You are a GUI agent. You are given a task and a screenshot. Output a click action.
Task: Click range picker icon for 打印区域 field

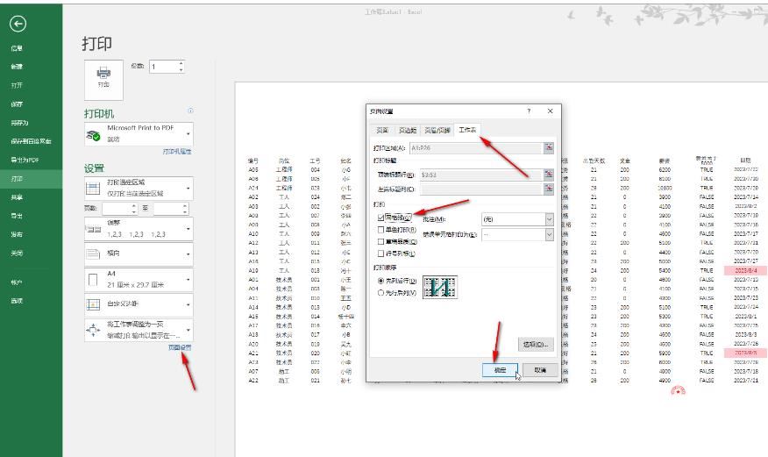(549, 148)
